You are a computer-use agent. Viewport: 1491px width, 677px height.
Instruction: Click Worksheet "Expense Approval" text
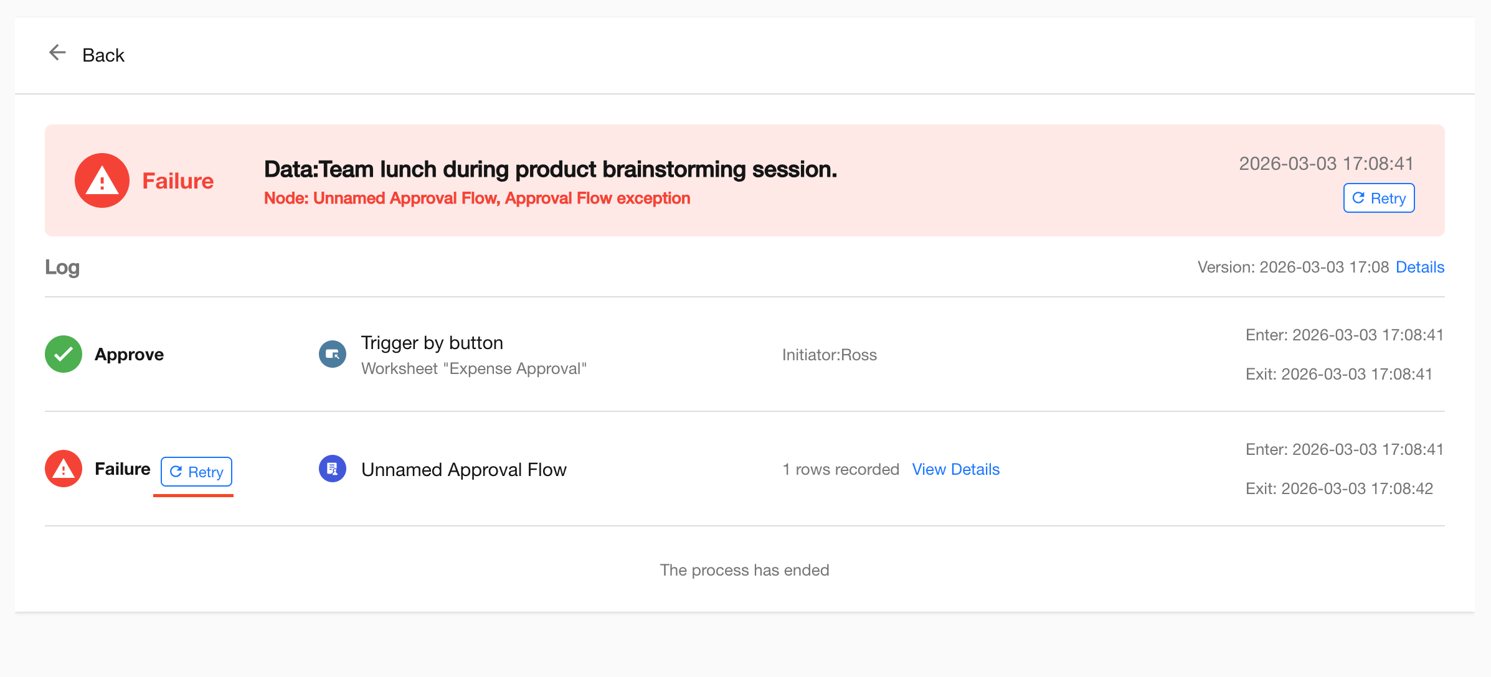pos(473,368)
